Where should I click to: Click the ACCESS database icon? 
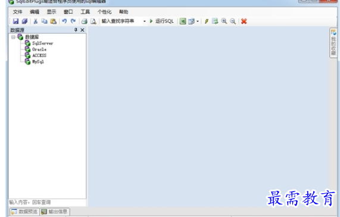click(x=27, y=55)
